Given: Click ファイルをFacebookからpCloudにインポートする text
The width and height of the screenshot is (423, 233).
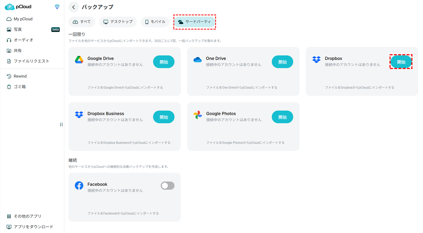Looking at the screenshot, I should click(x=123, y=213).
